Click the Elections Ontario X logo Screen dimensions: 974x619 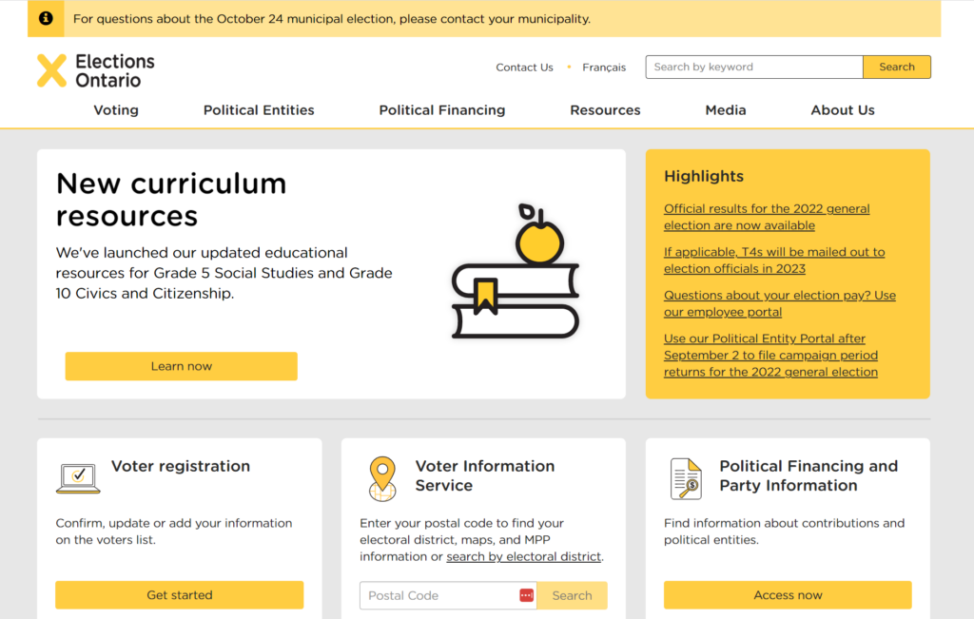point(51,70)
